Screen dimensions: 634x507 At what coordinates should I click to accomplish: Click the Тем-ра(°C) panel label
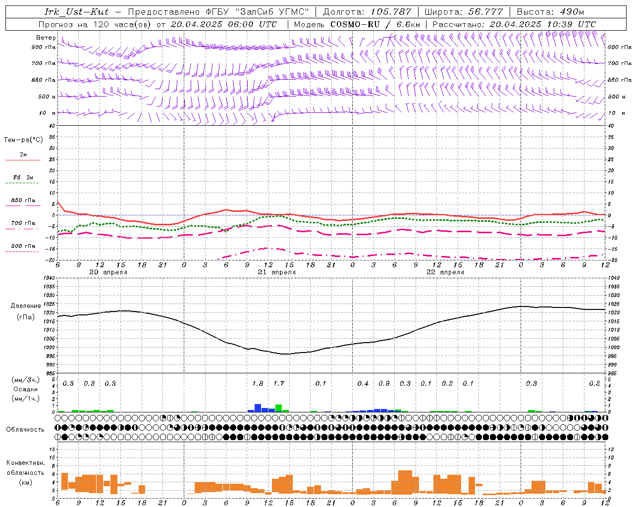[x=23, y=140]
